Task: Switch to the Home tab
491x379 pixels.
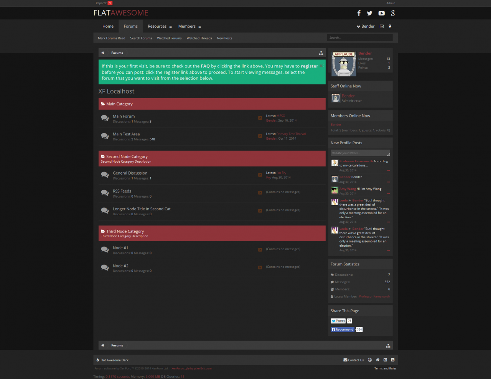Action: click(x=108, y=26)
